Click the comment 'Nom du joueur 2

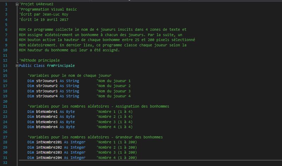coord(114,86)
